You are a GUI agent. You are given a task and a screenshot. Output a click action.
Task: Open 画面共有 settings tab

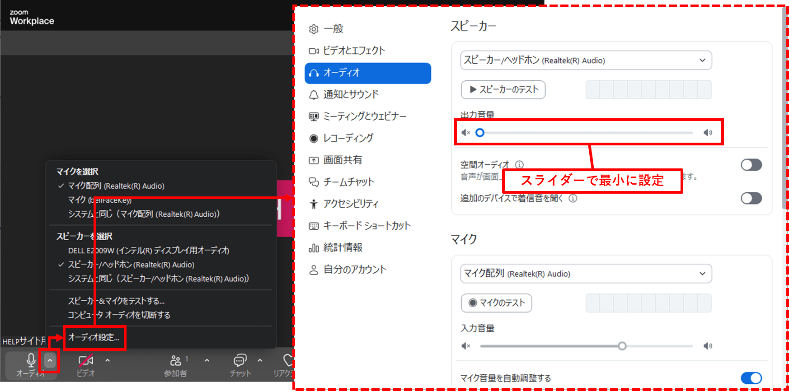pyautogui.click(x=335, y=160)
